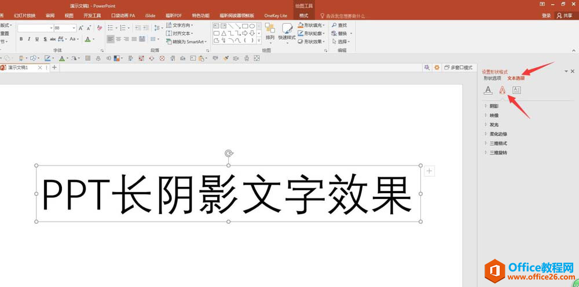Click the 多窗口模式 multi-window button

[x=458, y=68]
